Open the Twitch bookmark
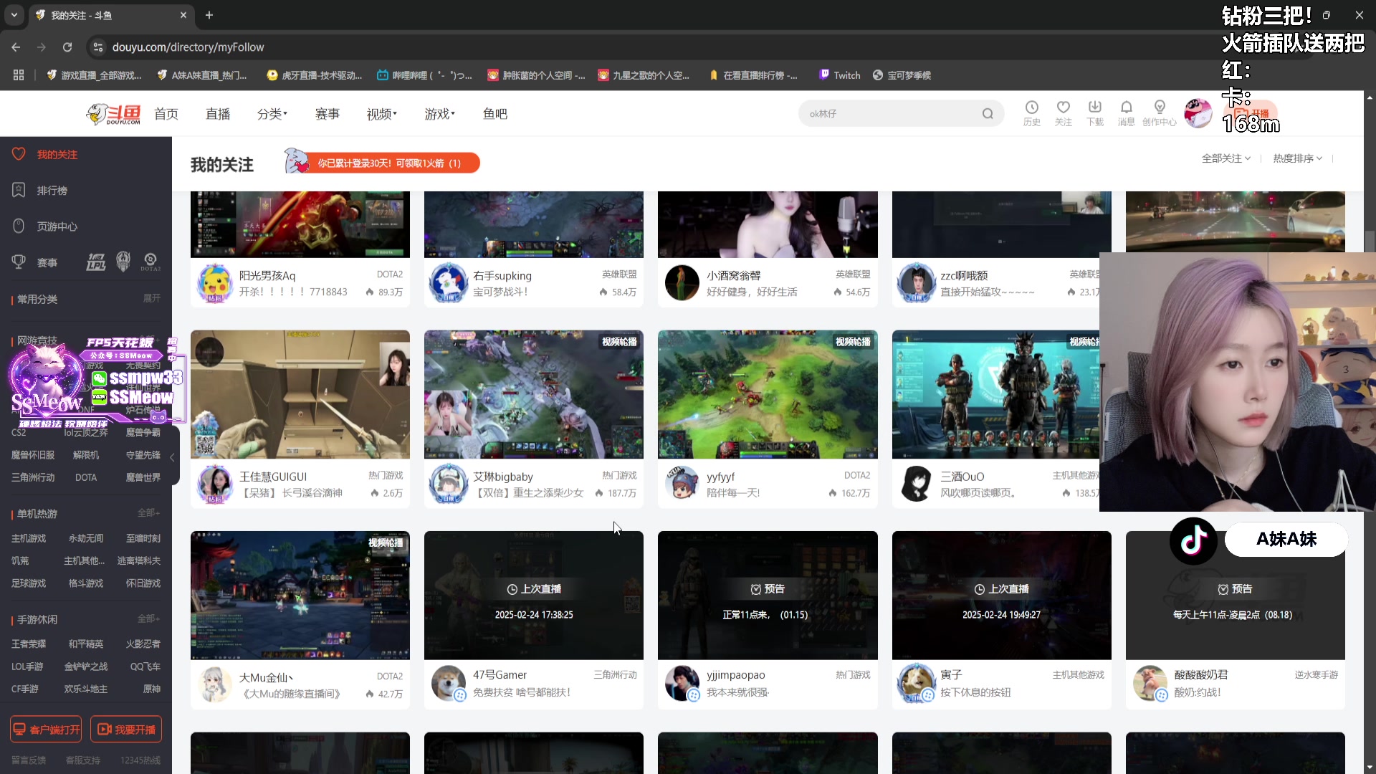 [x=840, y=75]
